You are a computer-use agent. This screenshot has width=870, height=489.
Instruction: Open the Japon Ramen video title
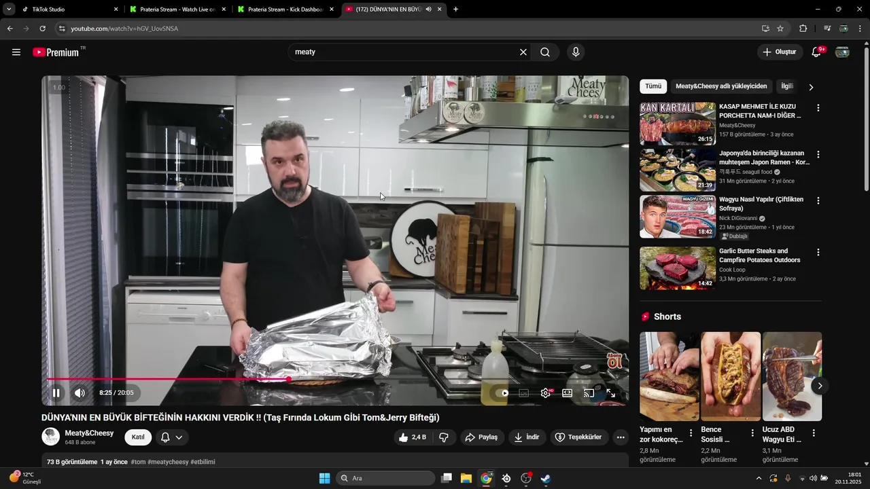pos(764,158)
